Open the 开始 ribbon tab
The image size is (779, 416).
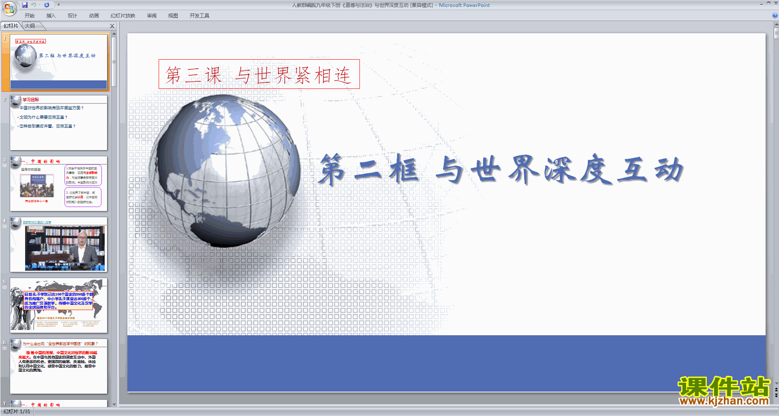(x=29, y=16)
